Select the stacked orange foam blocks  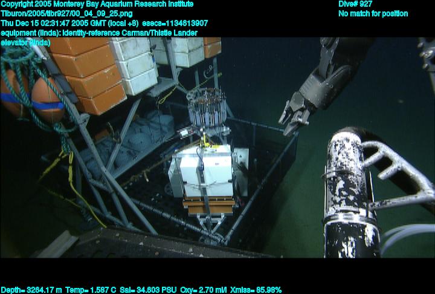point(92,73)
